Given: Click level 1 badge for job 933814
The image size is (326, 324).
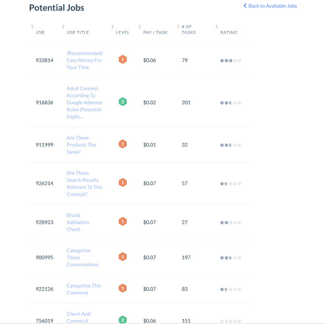Looking at the screenshot, I should (x=123, y=60).
